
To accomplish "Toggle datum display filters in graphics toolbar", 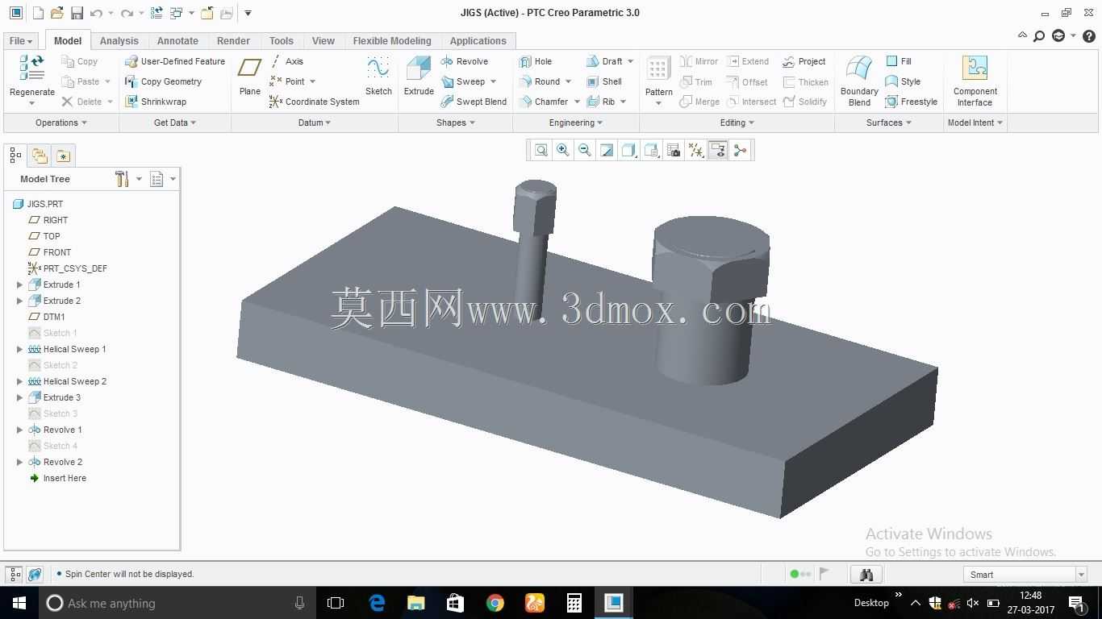I will click(696, 150).
